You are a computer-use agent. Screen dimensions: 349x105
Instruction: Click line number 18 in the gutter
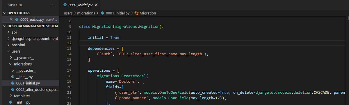pos(69,76)
